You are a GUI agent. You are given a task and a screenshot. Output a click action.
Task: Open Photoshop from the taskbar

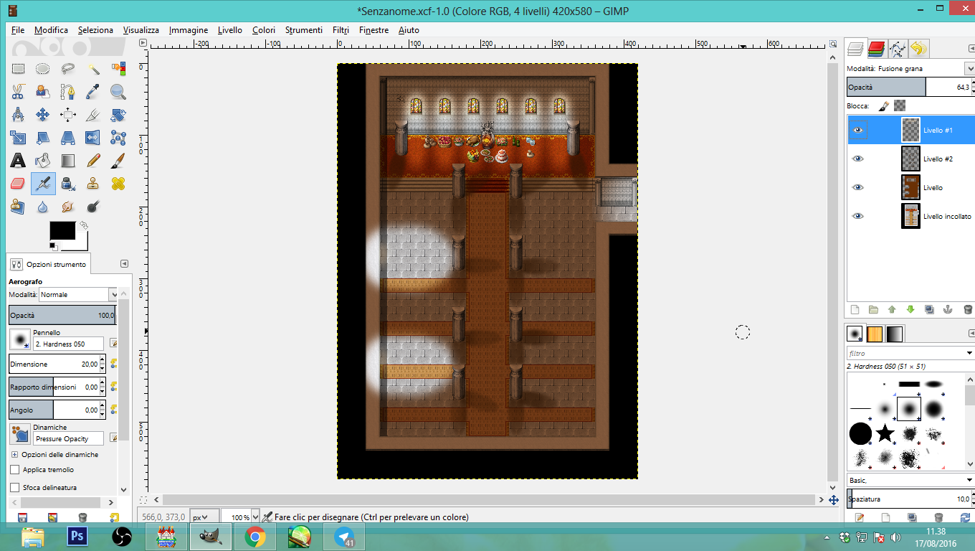77,536
